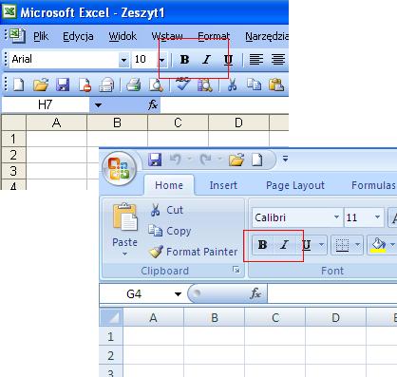Click the center align icon in formatting toolbar
Viewport: 397px width, 377px height.
[278, 59]
